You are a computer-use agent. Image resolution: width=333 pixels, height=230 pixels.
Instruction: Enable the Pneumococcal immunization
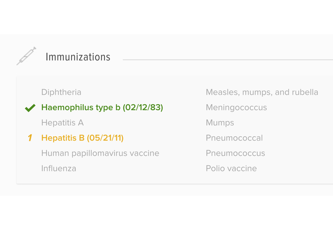tap(234, 138)
